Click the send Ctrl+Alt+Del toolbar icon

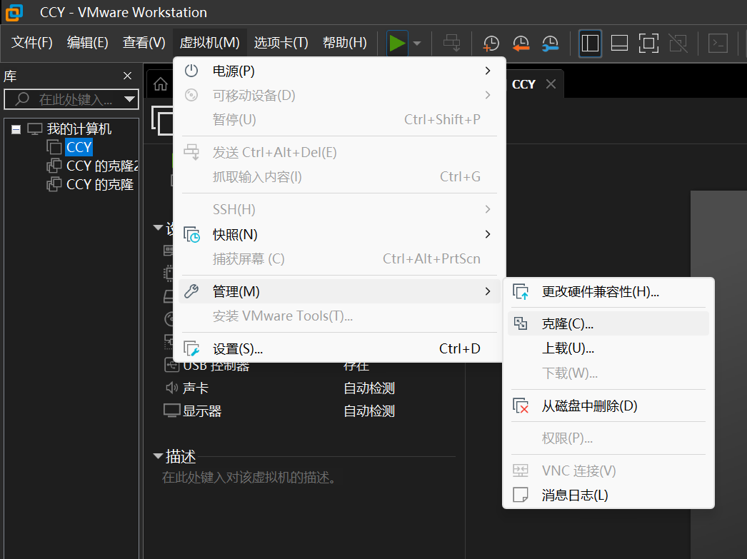tap(451, 43)
